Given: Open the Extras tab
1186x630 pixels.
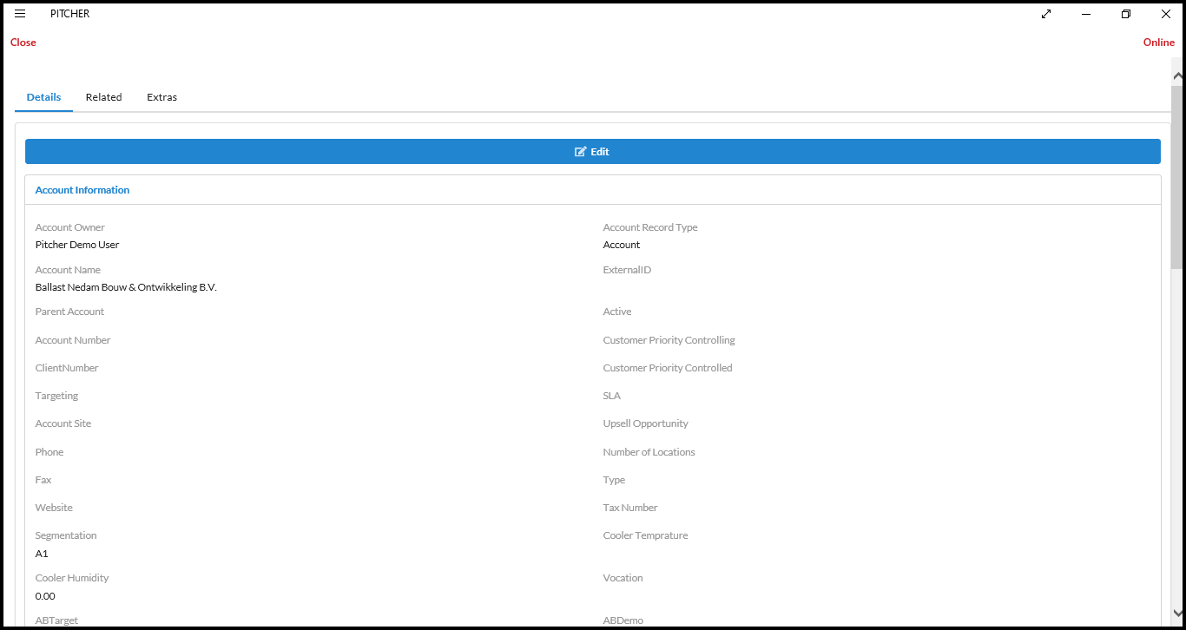Looking at the screenshot, I should coord(161,96).
